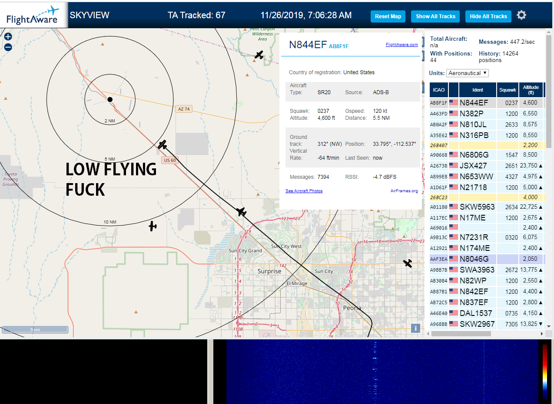The width and height of the screenshot is (554, 404).
Task: Click the 5 nm map scale bar
Action: [x=35, y=330]
